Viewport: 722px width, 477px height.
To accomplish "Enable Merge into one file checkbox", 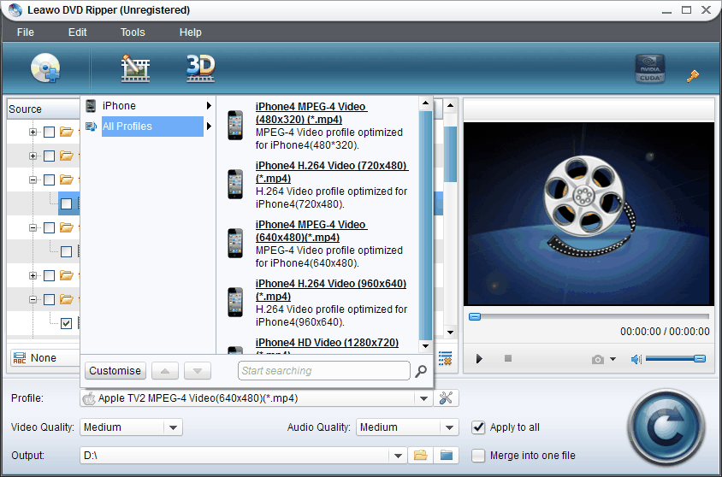I will (x=478, y=456).
